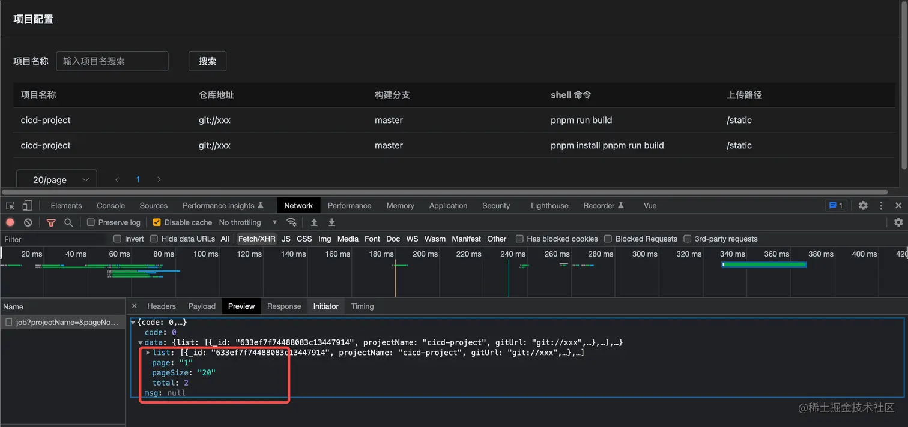Expand the list array node
Screen dimensions: 908x427
pos(148,353)
